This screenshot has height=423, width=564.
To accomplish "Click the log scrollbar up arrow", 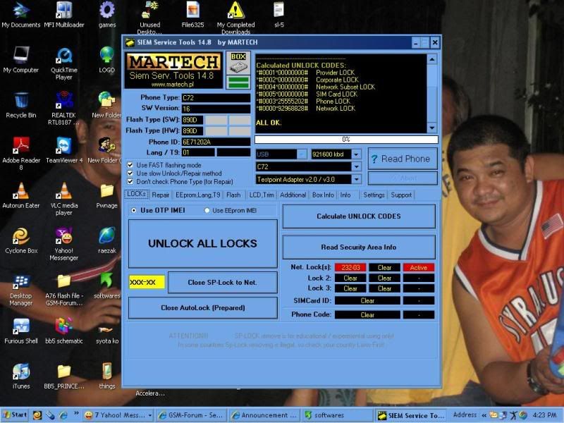I will [432, 59].
